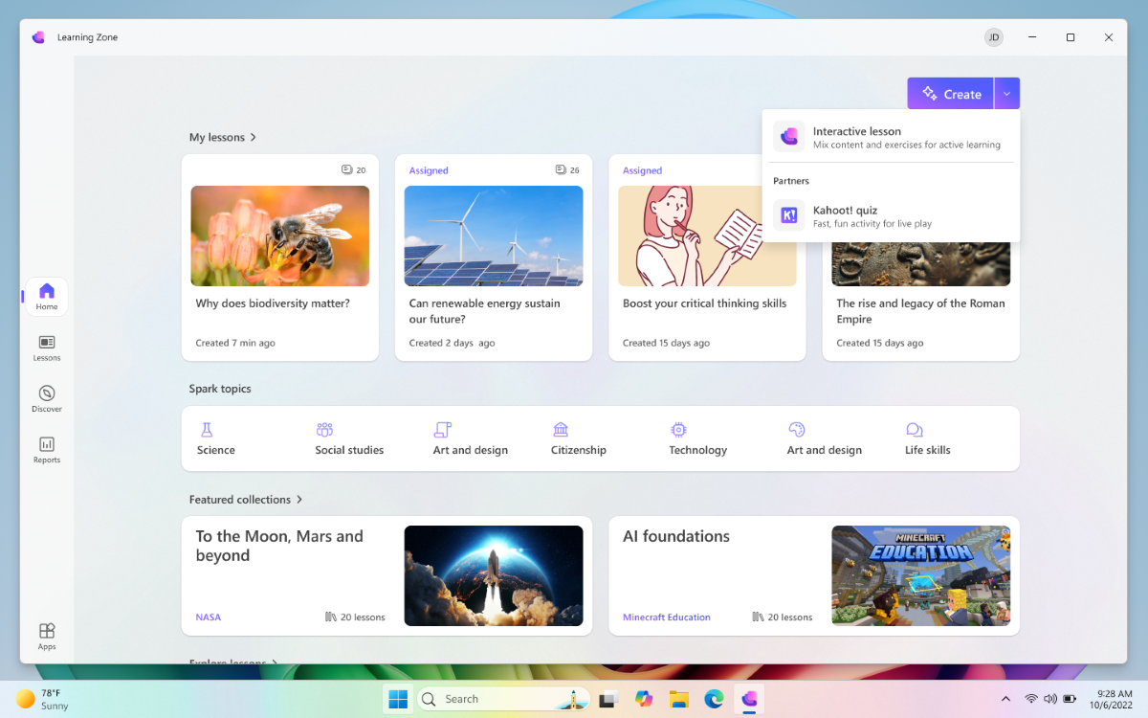Screen dimensions: 1148x718
Task: Select Kahoot! quiz menu option
Action: pos(891,215)
